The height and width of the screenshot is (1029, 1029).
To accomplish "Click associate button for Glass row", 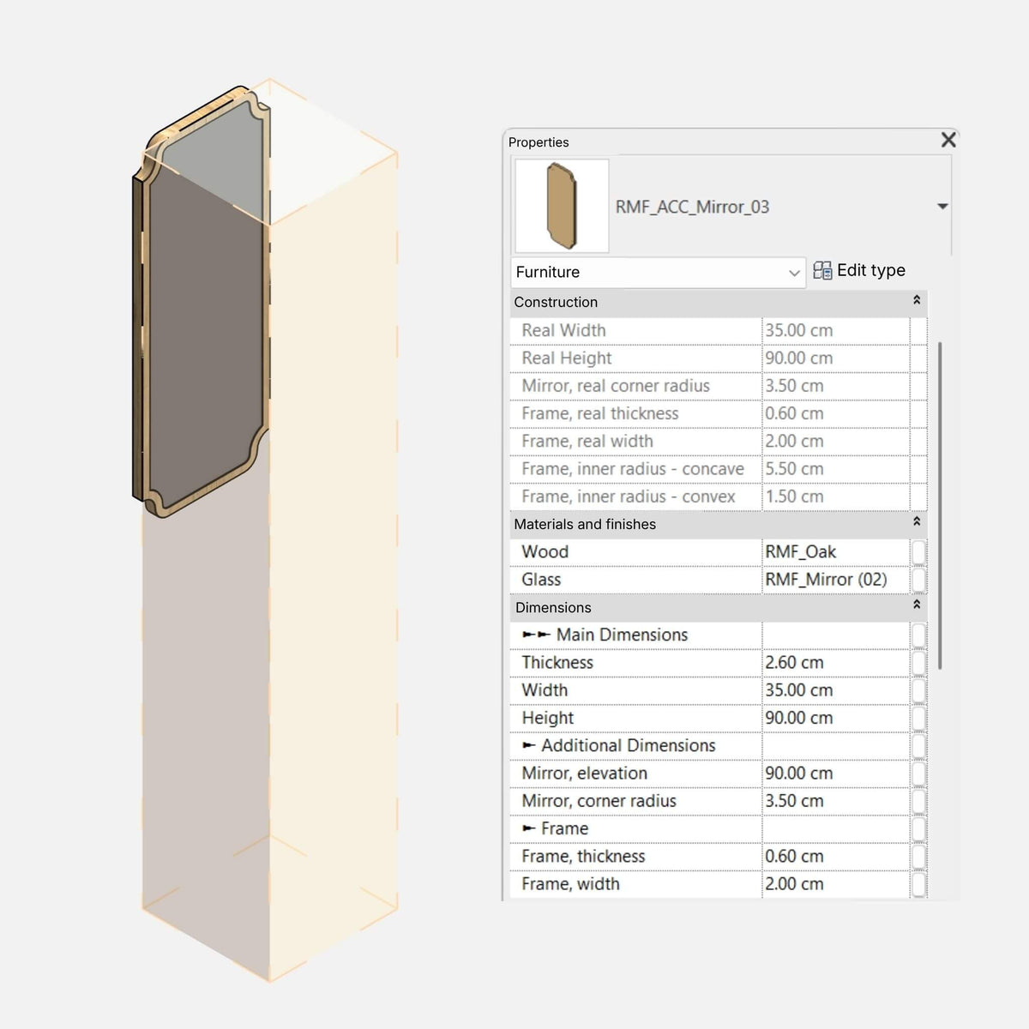I will pos(918,580).
